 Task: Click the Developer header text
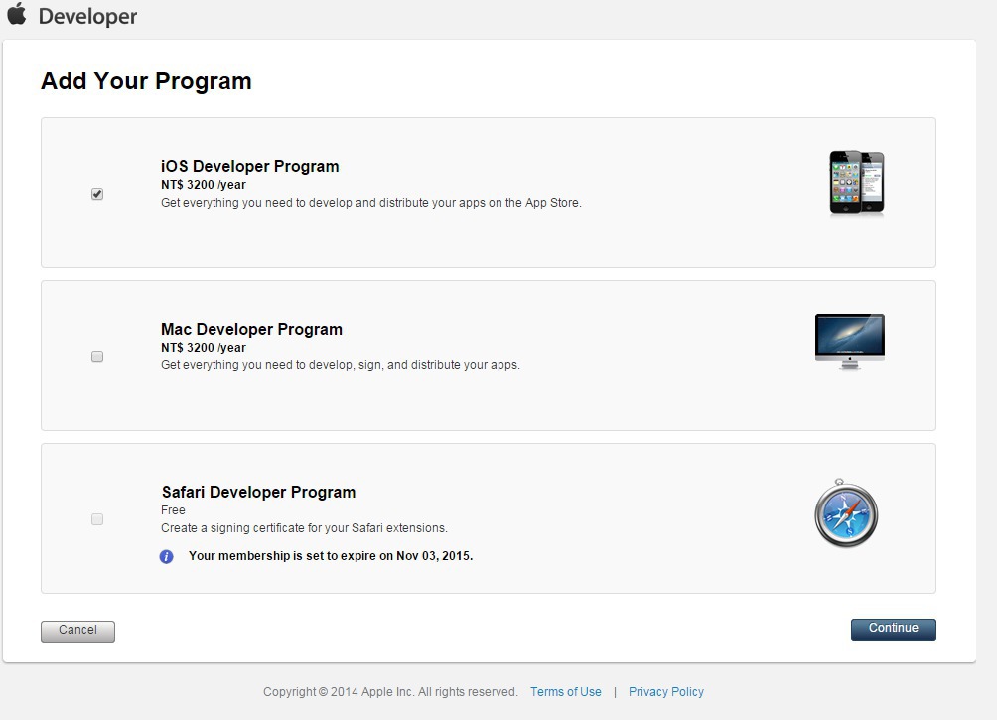pyautogui.click(x=87, y=16)
